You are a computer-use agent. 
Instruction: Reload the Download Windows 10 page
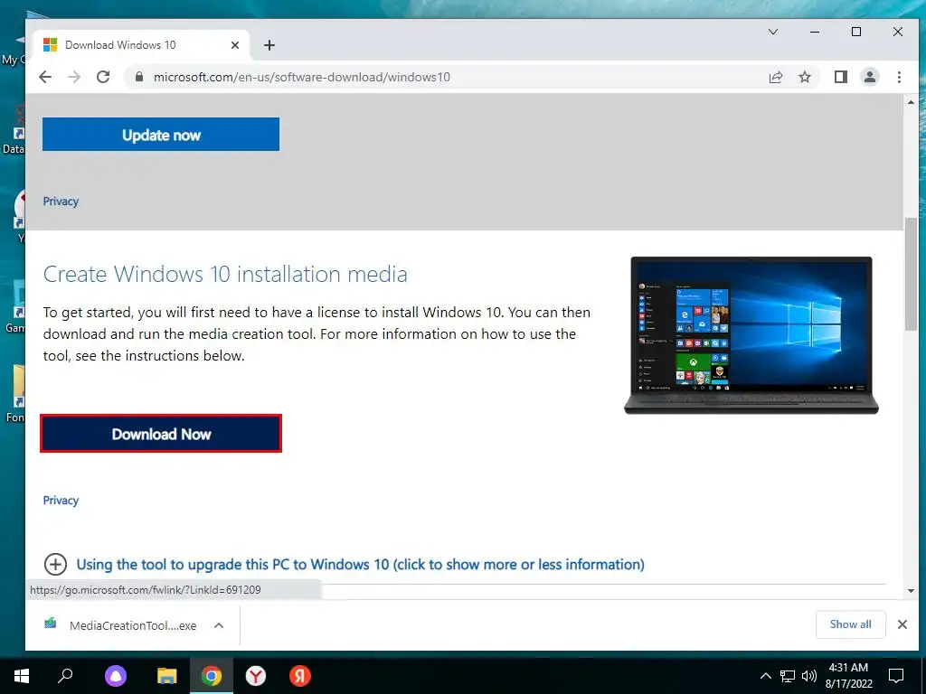103,77
